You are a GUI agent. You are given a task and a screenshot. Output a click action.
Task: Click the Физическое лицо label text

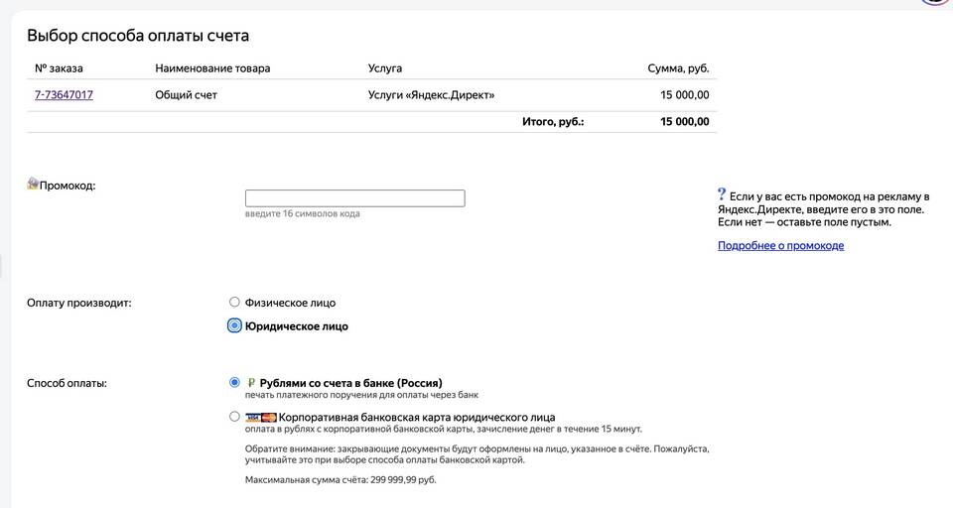point(290,303)
